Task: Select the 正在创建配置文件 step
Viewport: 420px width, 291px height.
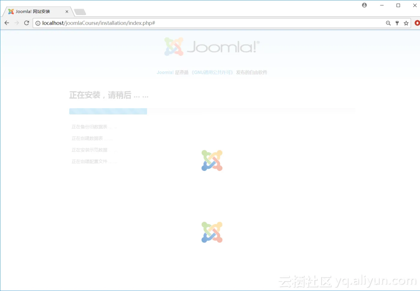Action: [94, 162]
